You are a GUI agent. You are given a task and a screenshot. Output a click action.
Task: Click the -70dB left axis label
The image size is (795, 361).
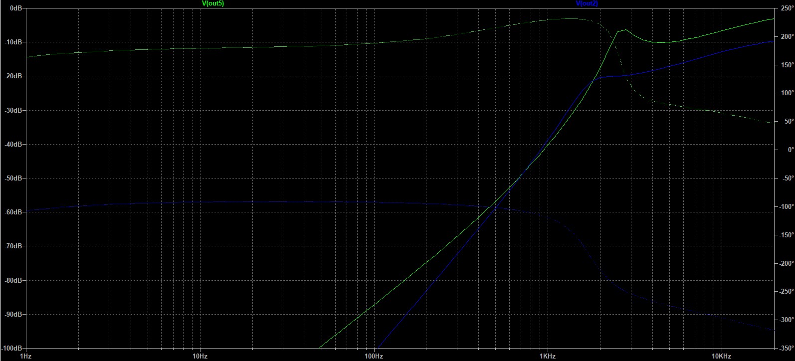(x=13, y=246)
